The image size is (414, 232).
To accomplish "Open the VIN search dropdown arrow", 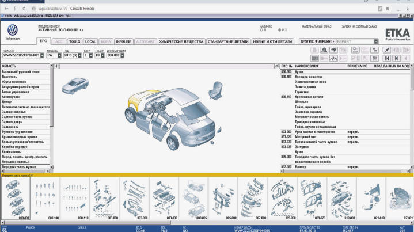I will click(x=42, y=55).
